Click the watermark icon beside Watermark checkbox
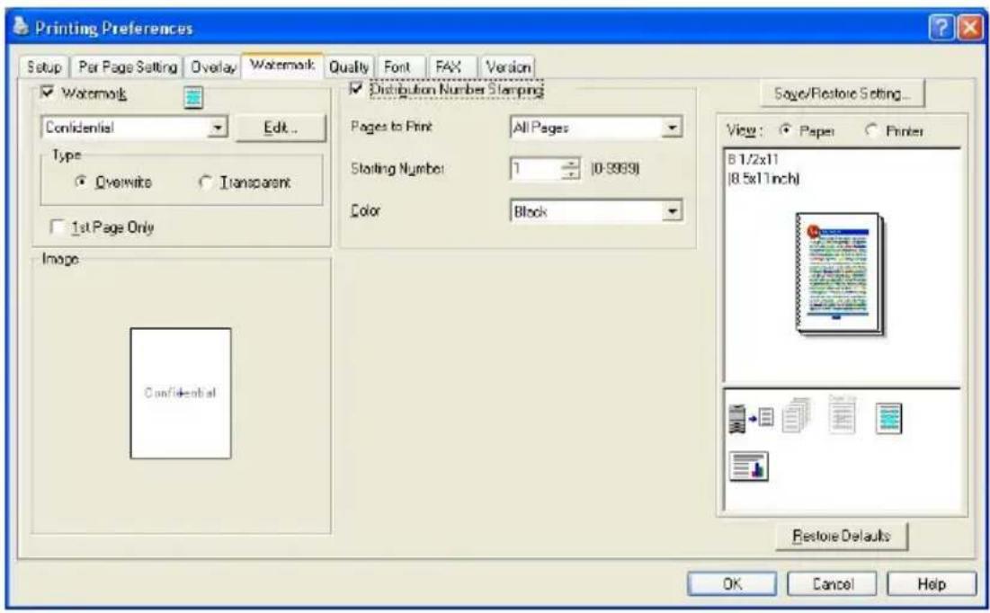 193,97
